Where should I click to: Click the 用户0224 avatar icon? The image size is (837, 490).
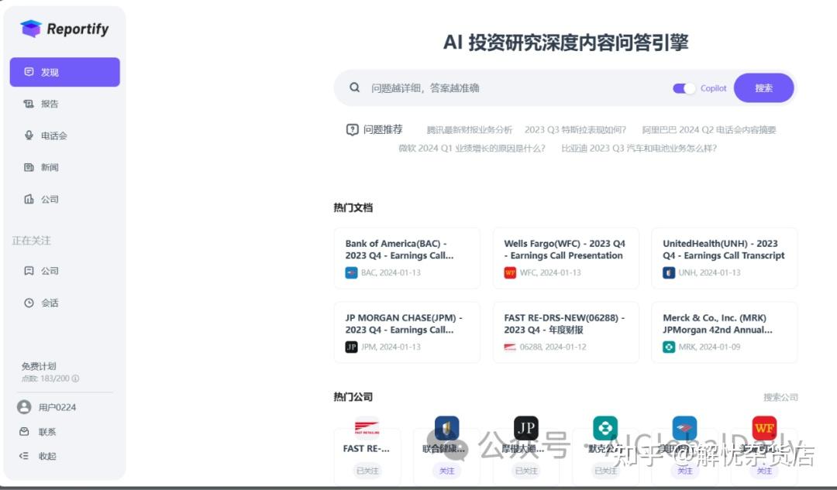22,406
